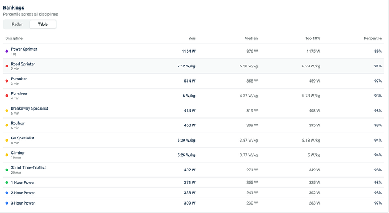Click the Top 10% column header
389x213 pixels.
click(312, 38)
